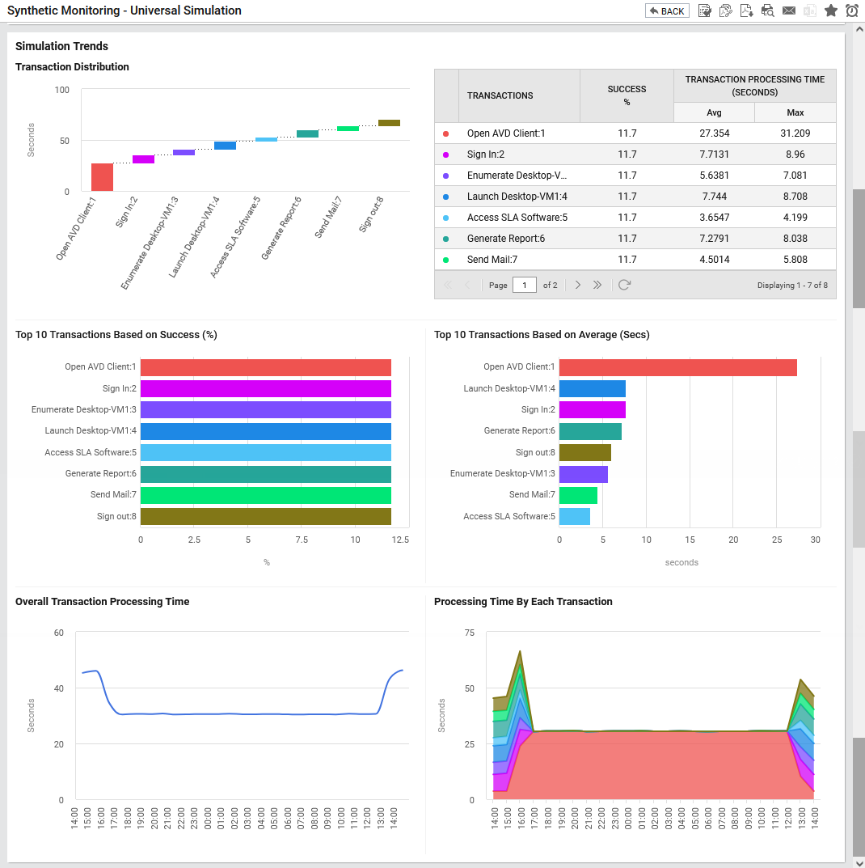The width and height of the screenshot is (865, 868).
Task: Jump to last page of transactions table
Action: tap(597, 285)
